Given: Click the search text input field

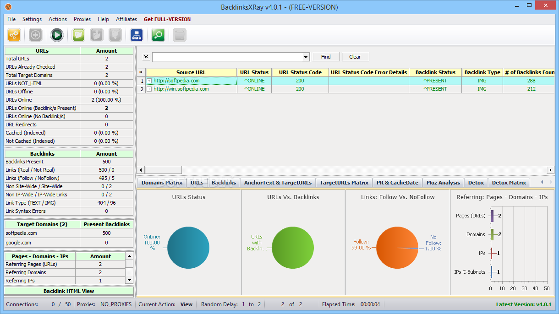Looking at the screenshot, I should click(x=228, y=57).
